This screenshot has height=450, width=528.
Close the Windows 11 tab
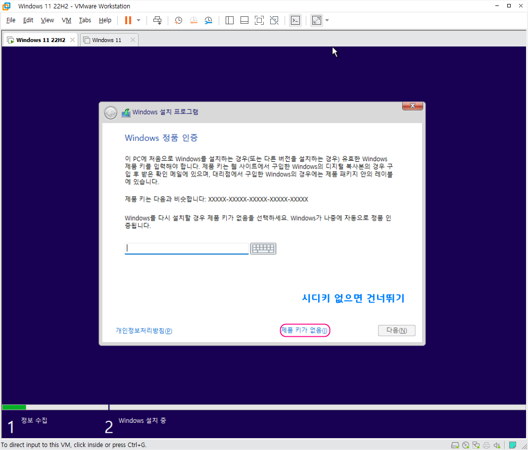click(133, 40)
